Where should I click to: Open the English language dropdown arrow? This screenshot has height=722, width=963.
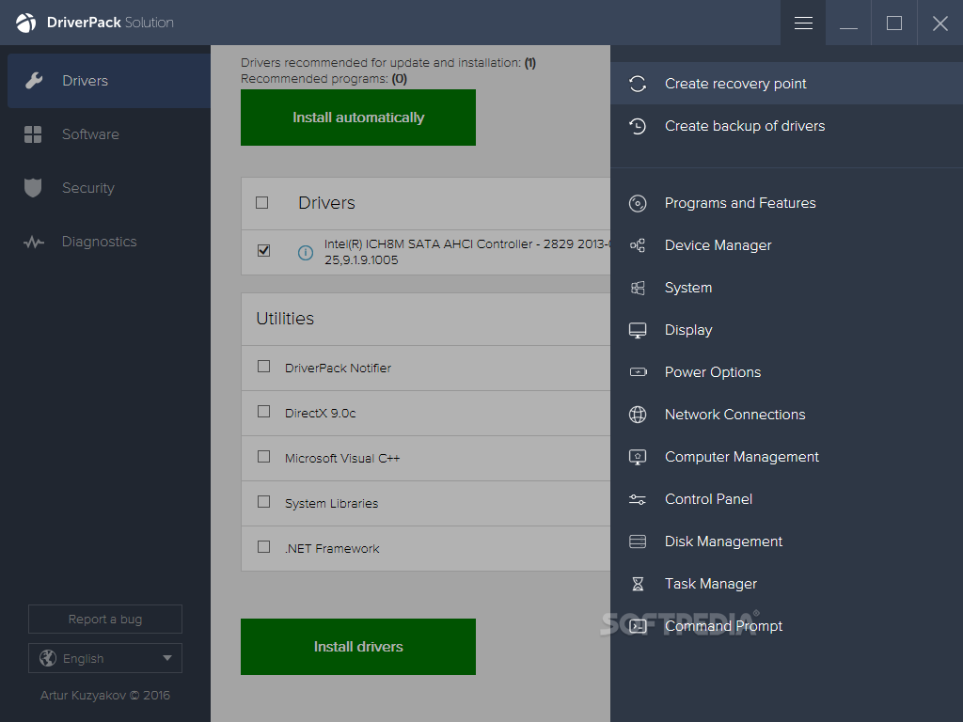(x=167, y=658)
